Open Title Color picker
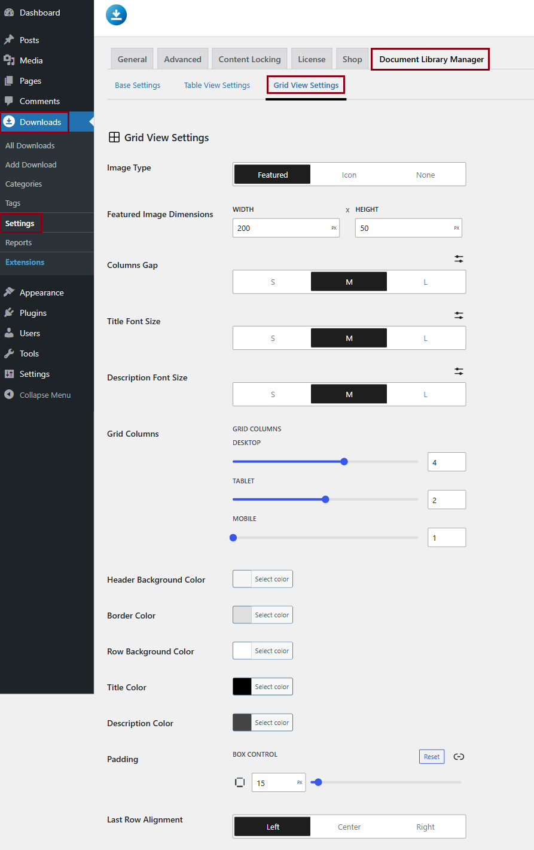 pyautogui.click(x=263, y=687)
